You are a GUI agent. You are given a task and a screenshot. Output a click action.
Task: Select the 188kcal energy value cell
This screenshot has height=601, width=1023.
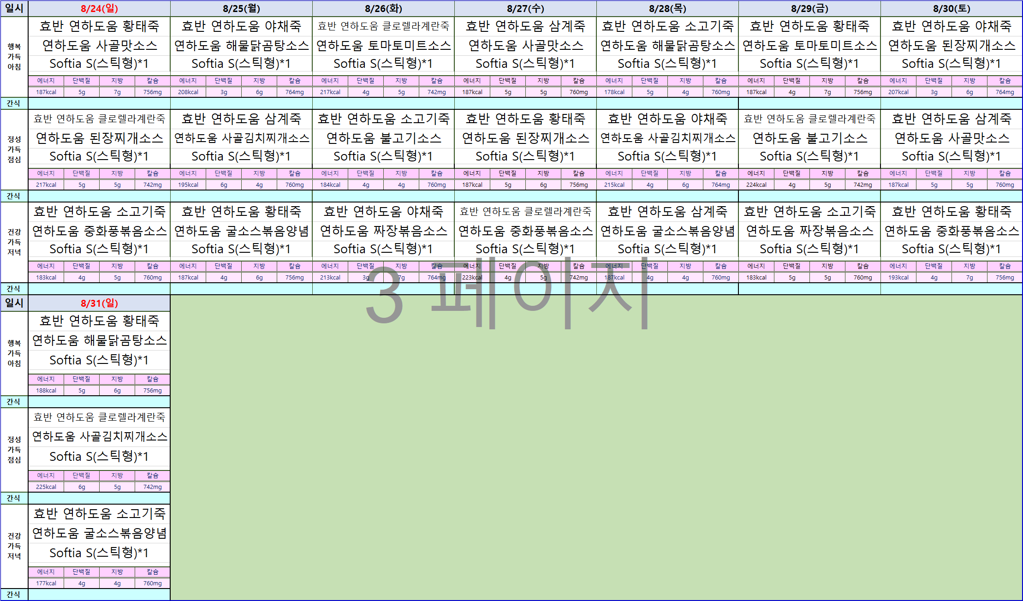46,391
